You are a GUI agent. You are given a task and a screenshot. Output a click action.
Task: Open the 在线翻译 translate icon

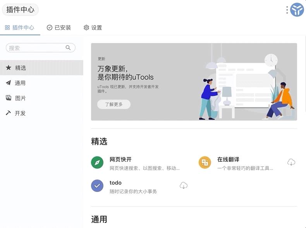pyautogui.click(x=205, y=162)
